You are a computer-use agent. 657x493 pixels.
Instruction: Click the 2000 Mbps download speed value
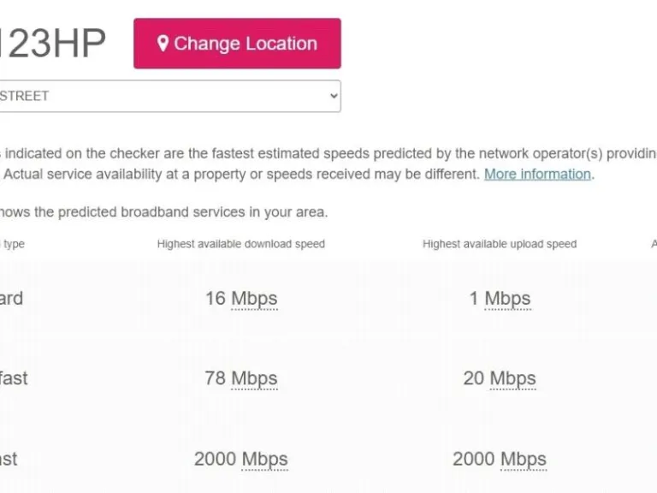point(241,459)
